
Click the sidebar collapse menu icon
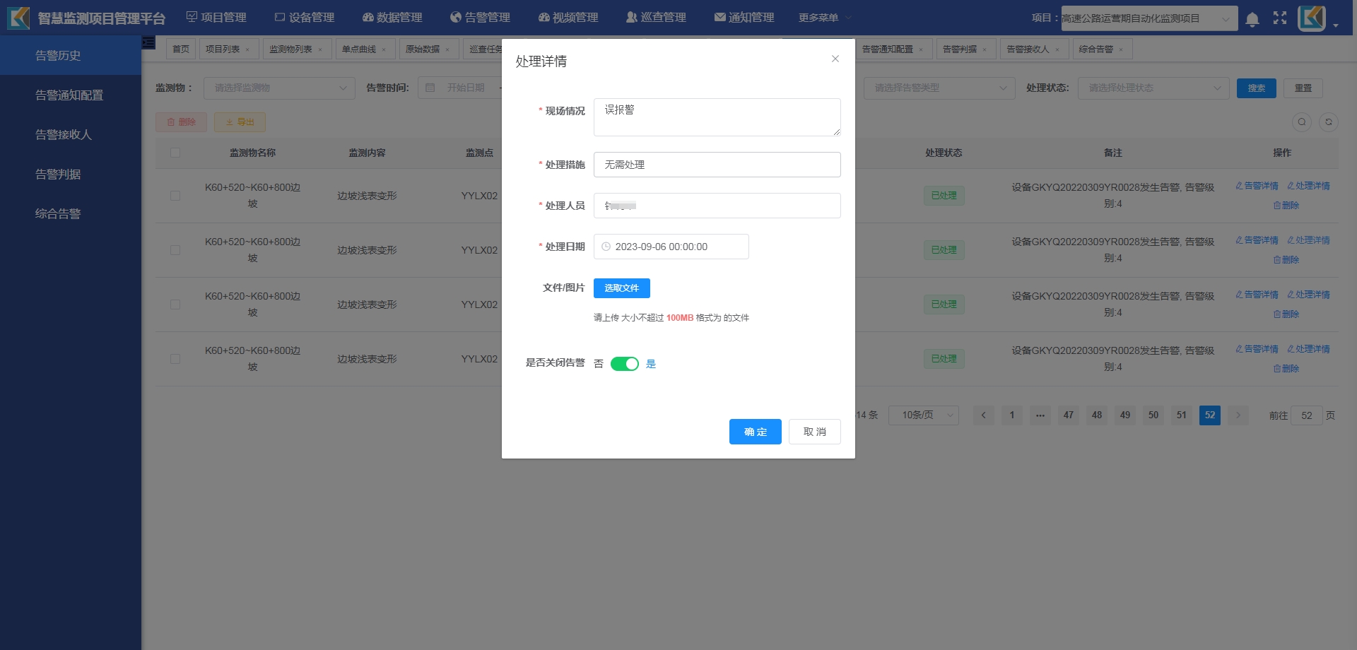pos(148,43)
